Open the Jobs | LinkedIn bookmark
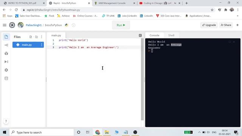The image size is (242, 136). [127, 16]
